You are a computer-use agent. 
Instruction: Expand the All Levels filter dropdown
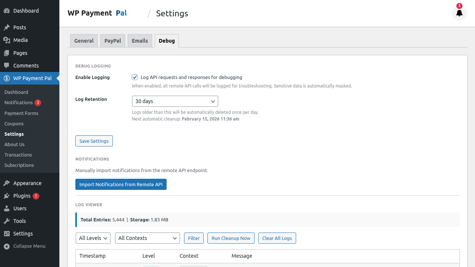tap(93, 238)
